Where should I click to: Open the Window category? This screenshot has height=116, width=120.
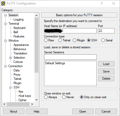pos(14,41)
